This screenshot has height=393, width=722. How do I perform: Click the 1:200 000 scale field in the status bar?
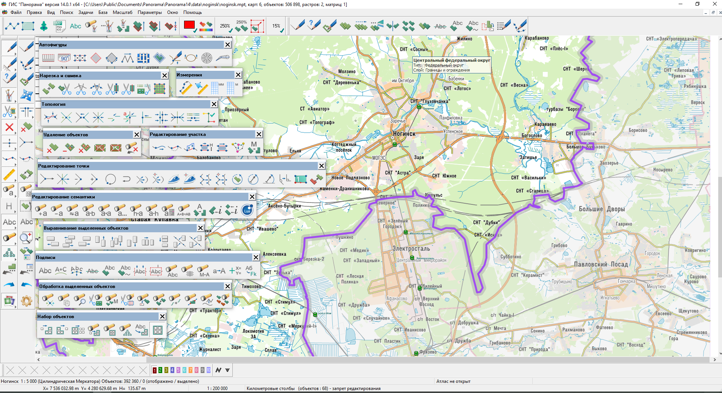218,388
